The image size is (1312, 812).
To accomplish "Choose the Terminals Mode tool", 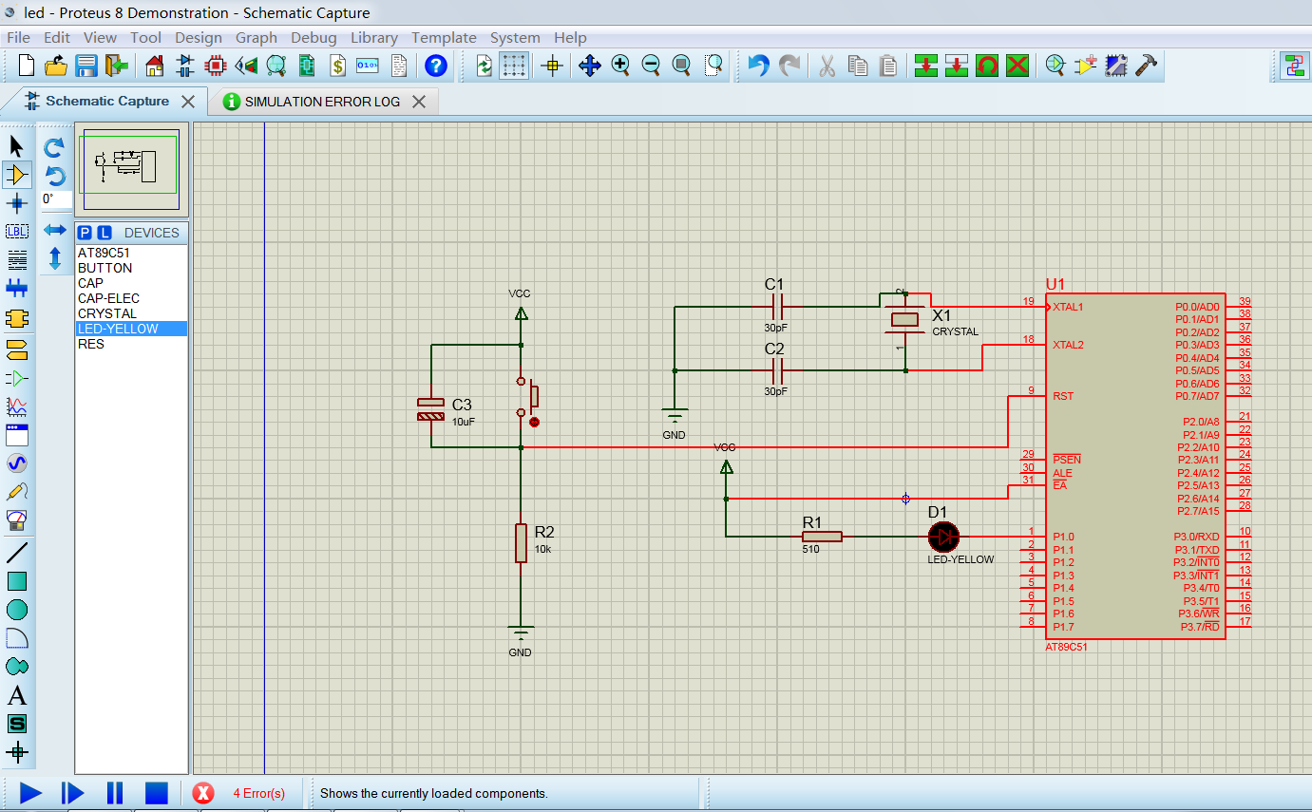I will click(17, 349).
